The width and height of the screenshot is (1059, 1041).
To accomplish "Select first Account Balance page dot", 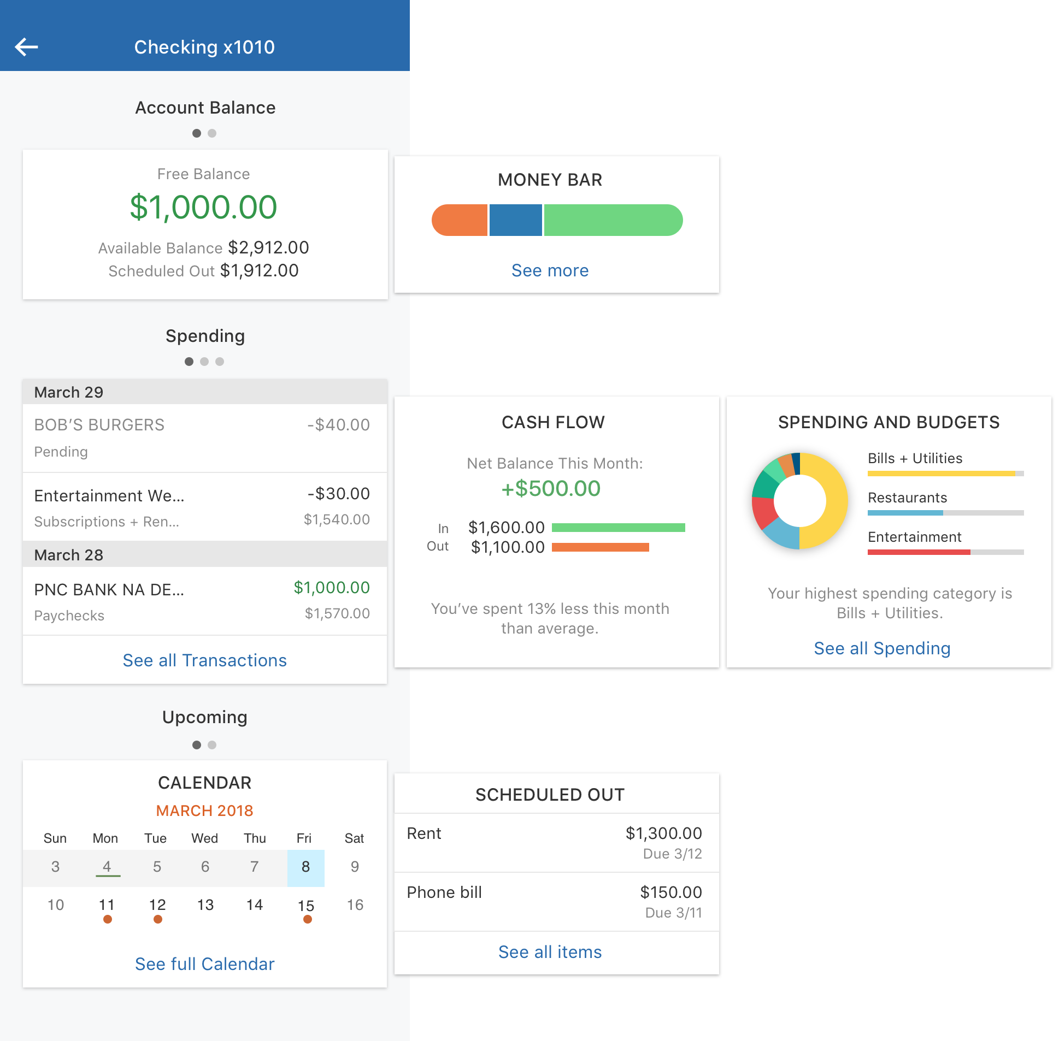I will point(197,133).
